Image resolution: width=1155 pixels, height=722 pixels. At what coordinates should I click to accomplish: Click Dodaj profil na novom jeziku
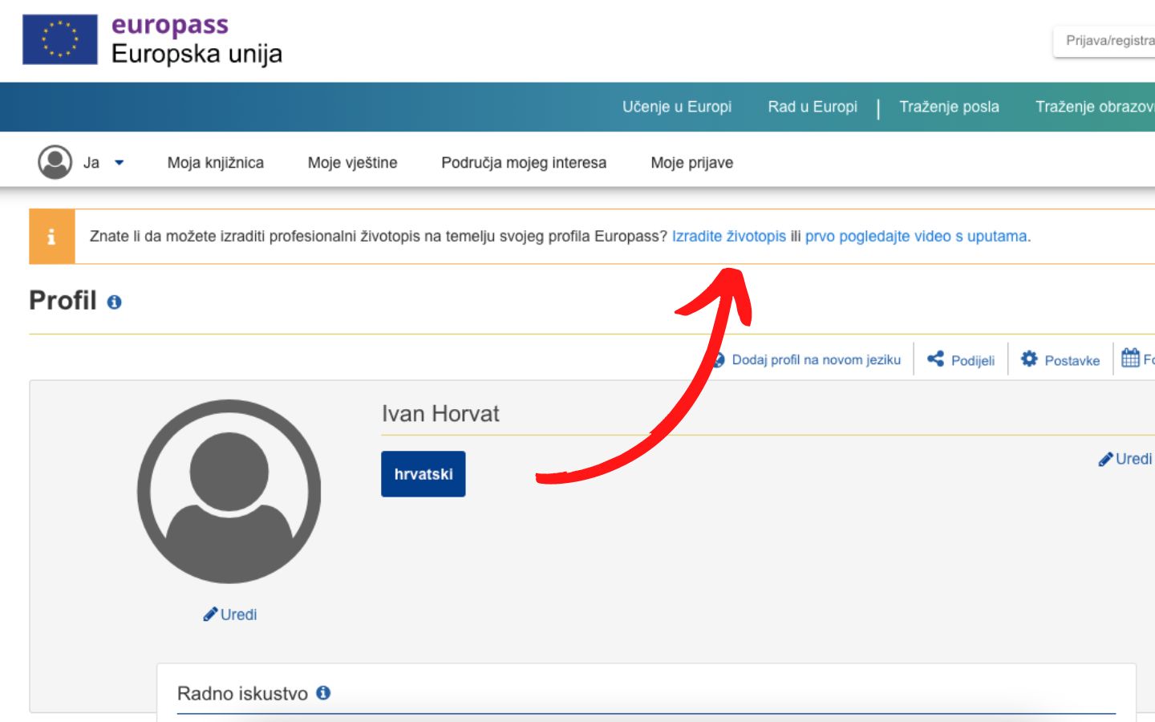click(x=816, y=360)
